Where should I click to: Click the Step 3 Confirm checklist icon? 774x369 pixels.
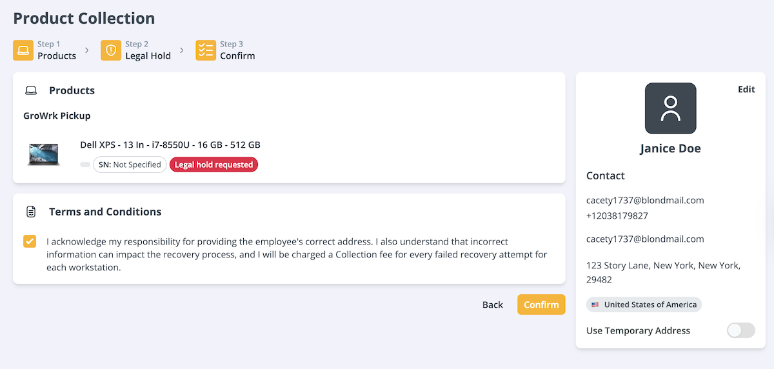(x=206, y=50)
